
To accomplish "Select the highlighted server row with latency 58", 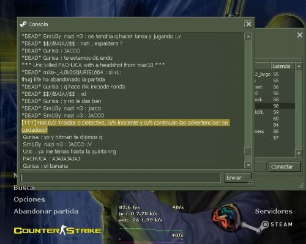I will point(275,106).
